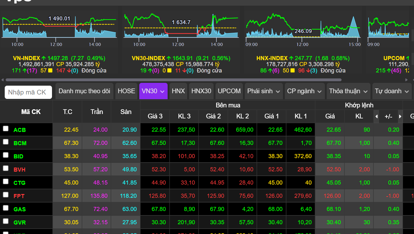The width and height of the screenshot is (414, 234).
Task: Switch to the UPCOM tab
Action: point(229,91)
